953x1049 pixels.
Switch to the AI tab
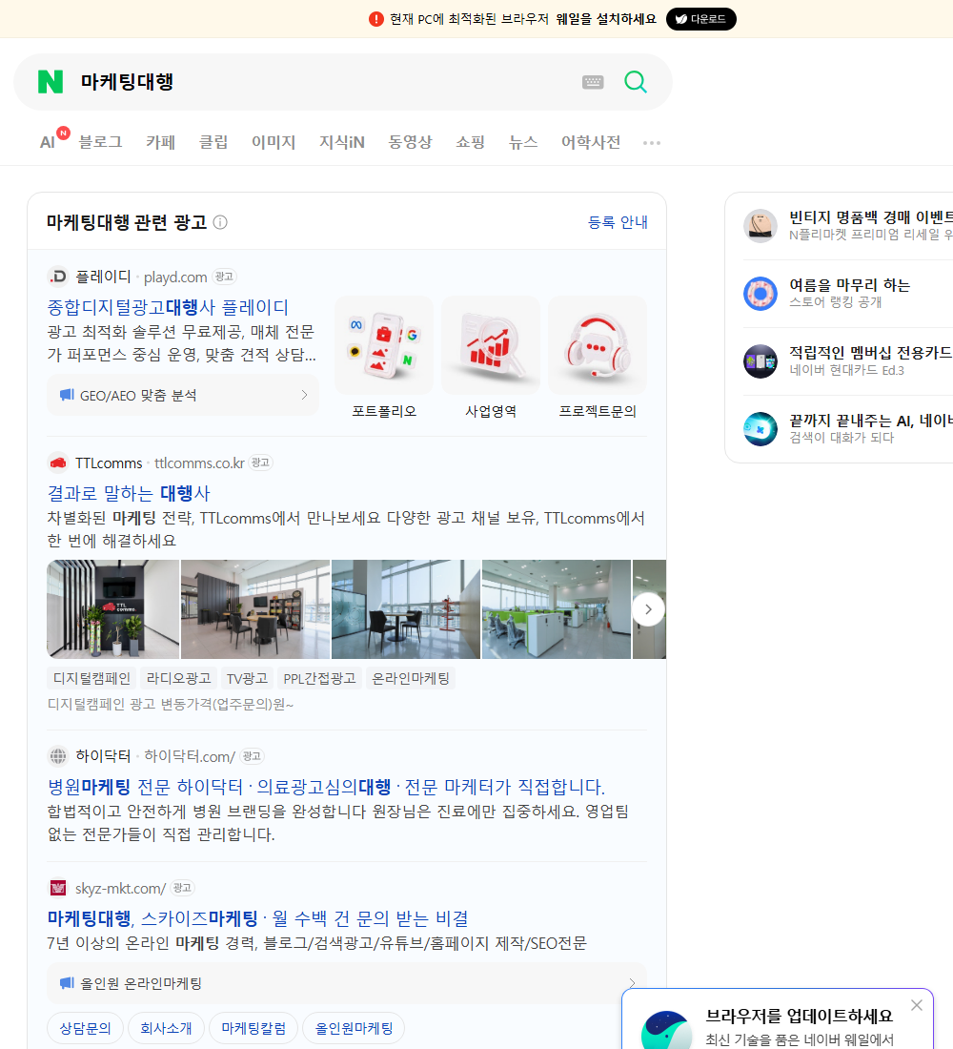pos(48,142)
